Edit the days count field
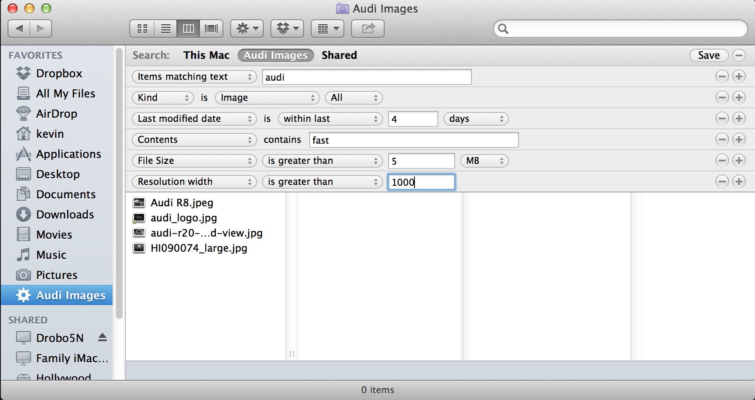Viewport: 755px width, 400px height. 413,119
